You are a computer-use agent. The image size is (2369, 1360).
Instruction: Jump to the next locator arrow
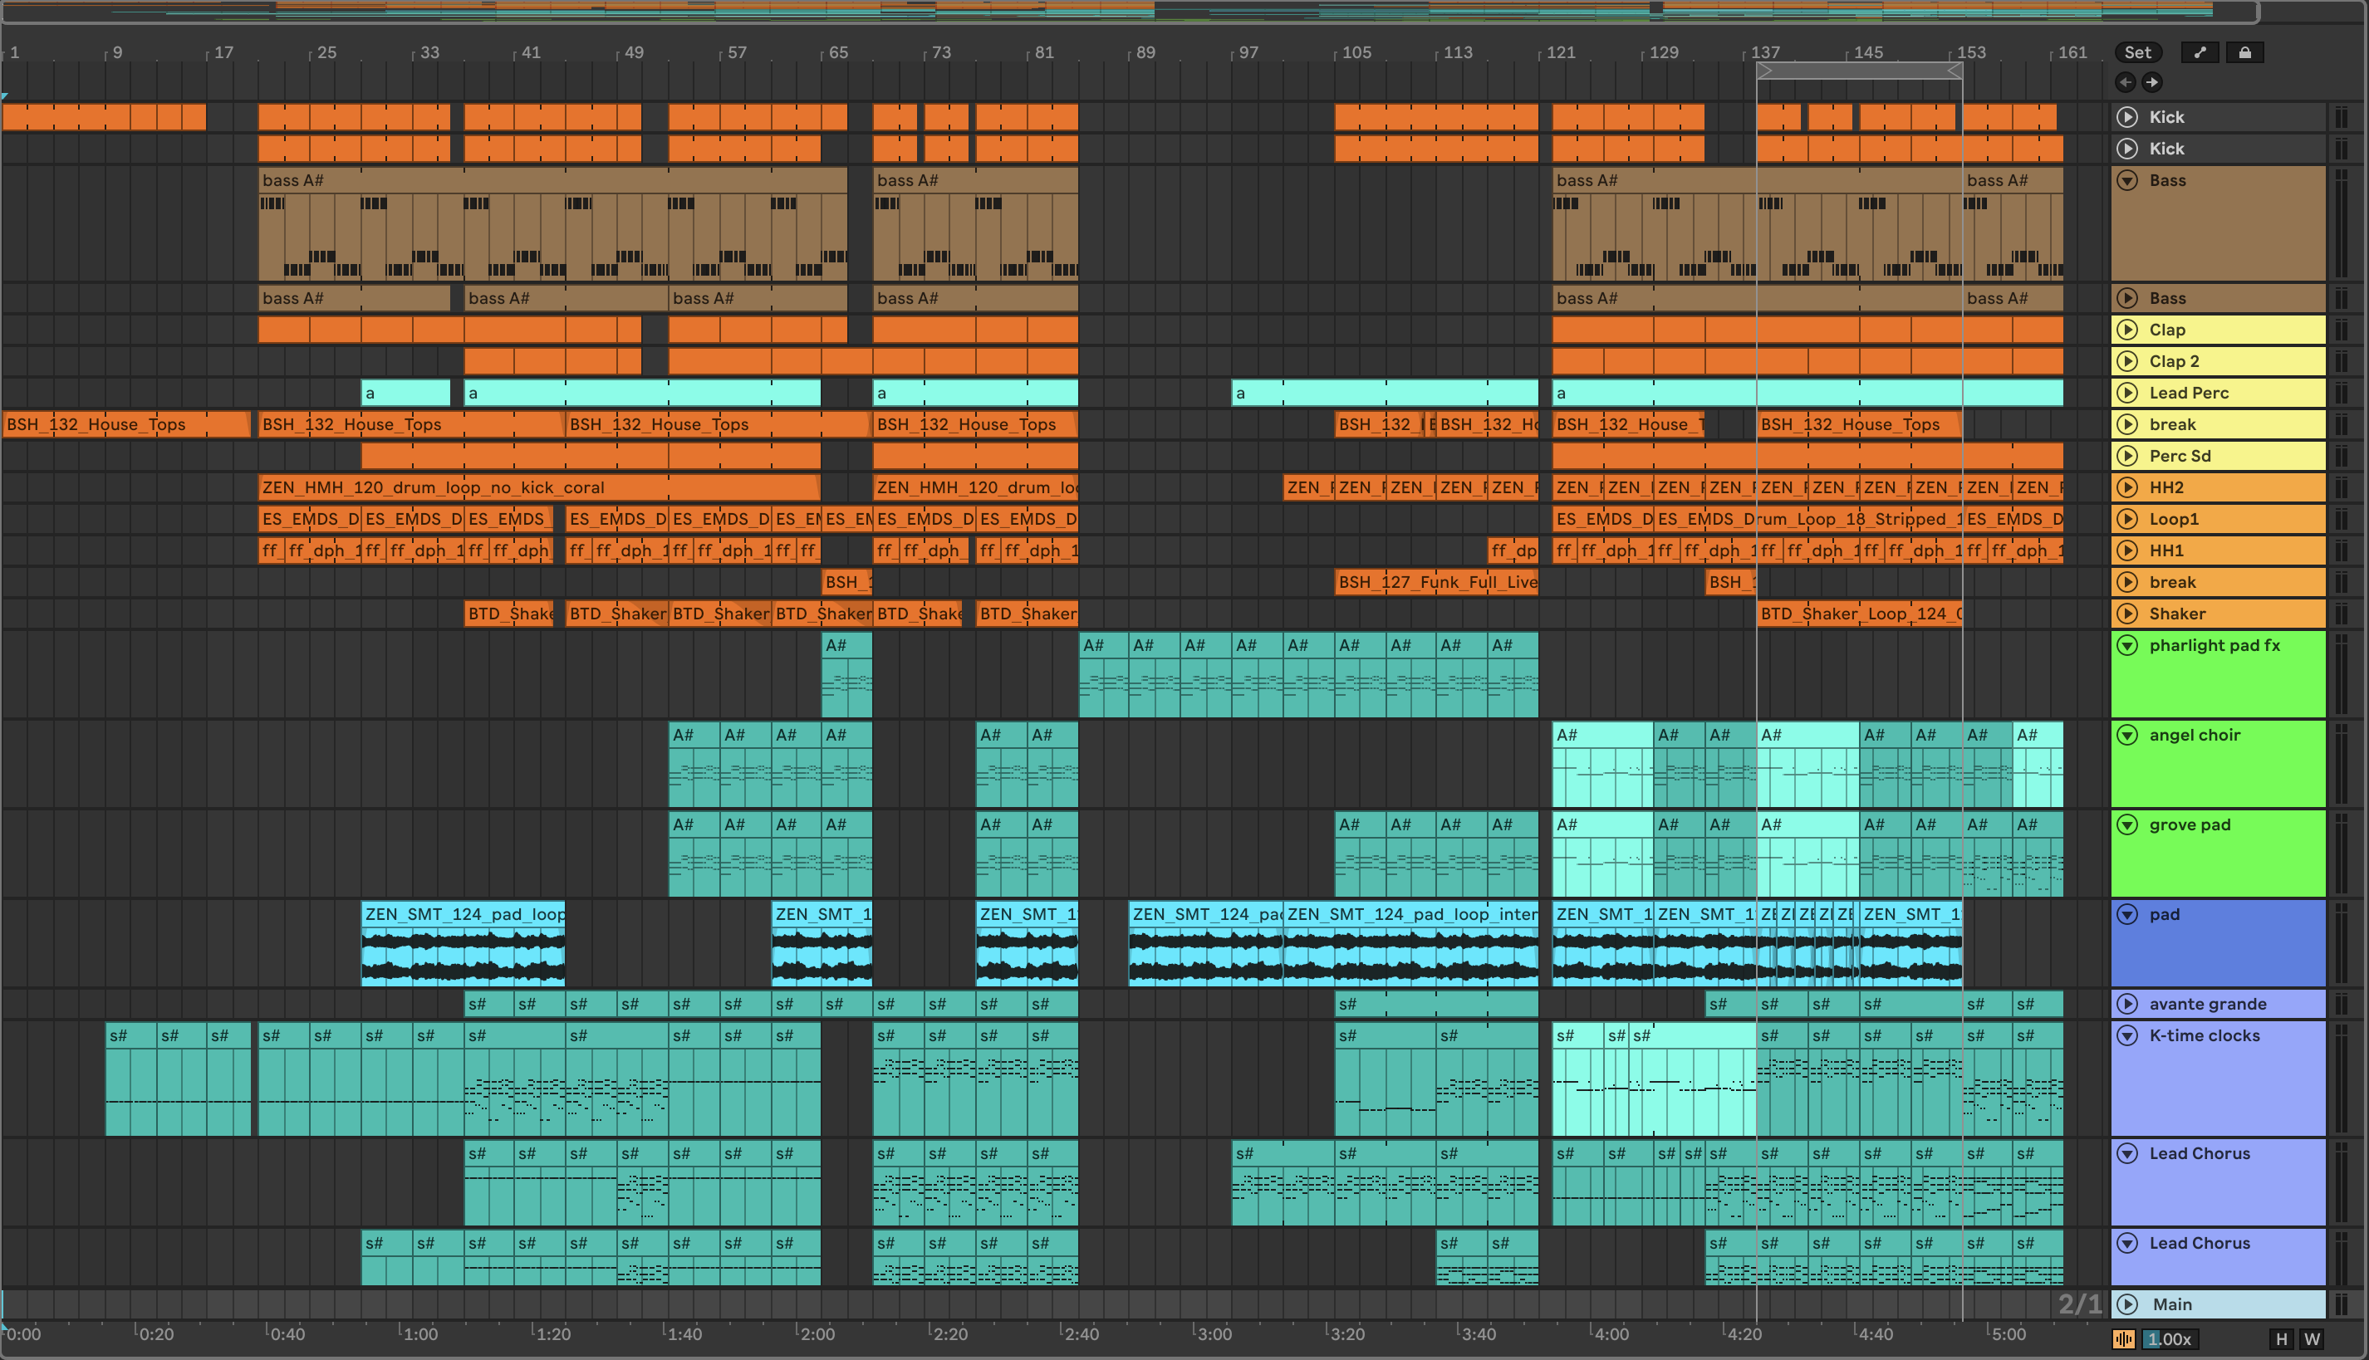pos(2152,82)
